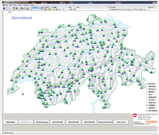Screen dimensions: 159x135
Task: Click the document icon beside File menu
Action: click(x=4, y=5)
